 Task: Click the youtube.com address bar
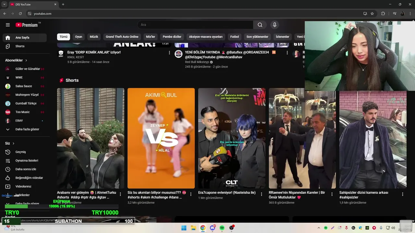click(195, 14)
